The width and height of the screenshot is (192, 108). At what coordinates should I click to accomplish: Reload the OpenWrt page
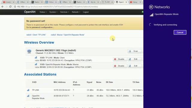click(x=10, y=7)
